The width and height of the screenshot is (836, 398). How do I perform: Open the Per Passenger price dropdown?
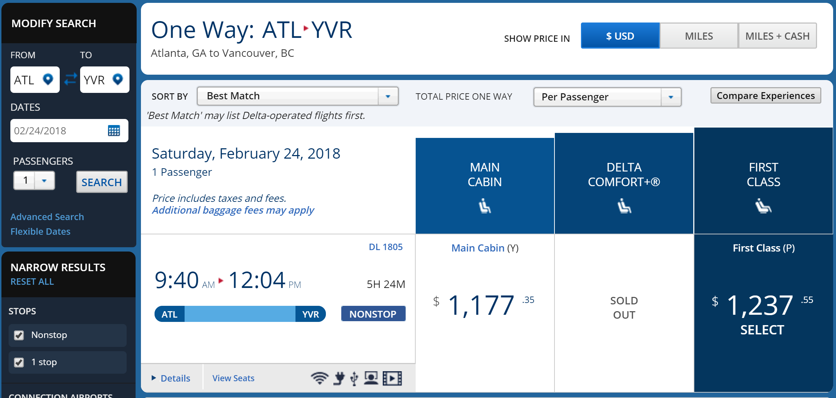click(671, 97)
